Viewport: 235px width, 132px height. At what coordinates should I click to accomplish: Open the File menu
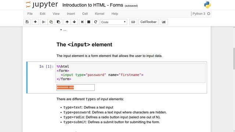pos(30,14)
